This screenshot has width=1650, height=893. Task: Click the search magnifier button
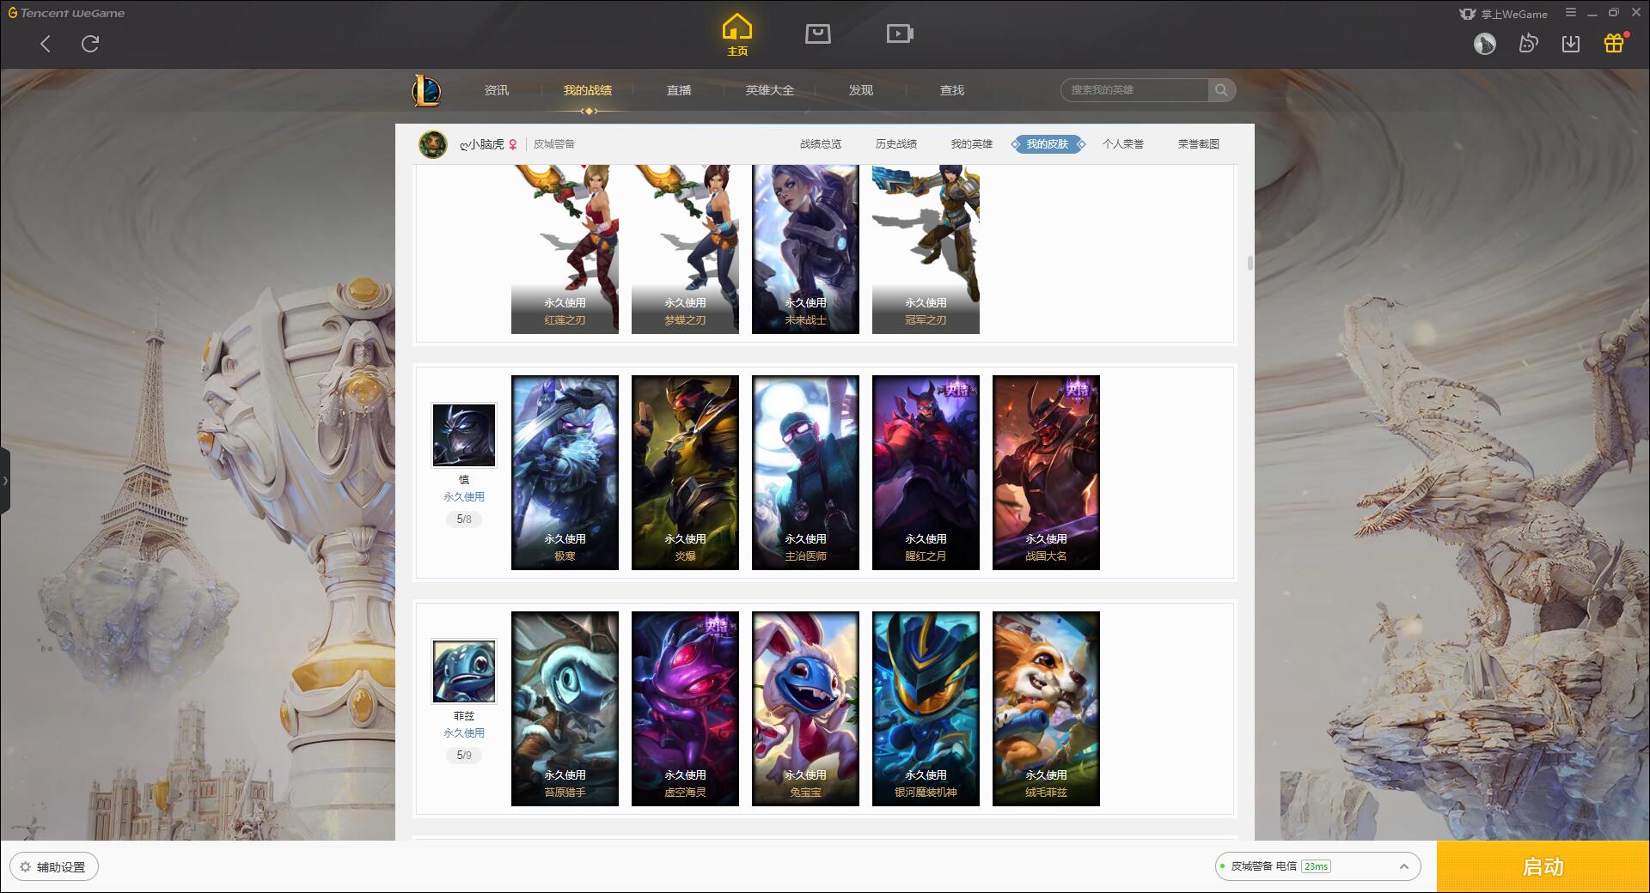pyautogui.click(x=1221, y=90)
